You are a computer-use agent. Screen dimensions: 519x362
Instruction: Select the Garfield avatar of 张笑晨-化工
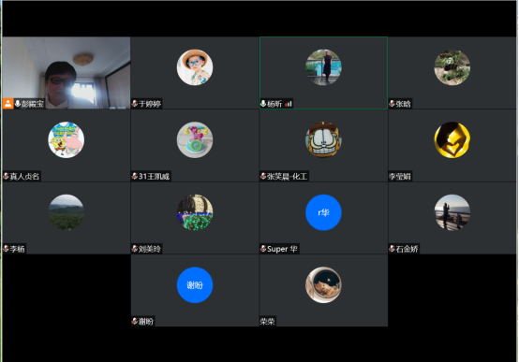[x=323, y=139]
